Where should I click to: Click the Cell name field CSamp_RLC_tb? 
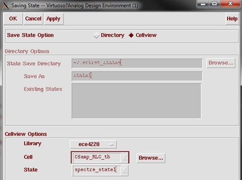[97, 157]
